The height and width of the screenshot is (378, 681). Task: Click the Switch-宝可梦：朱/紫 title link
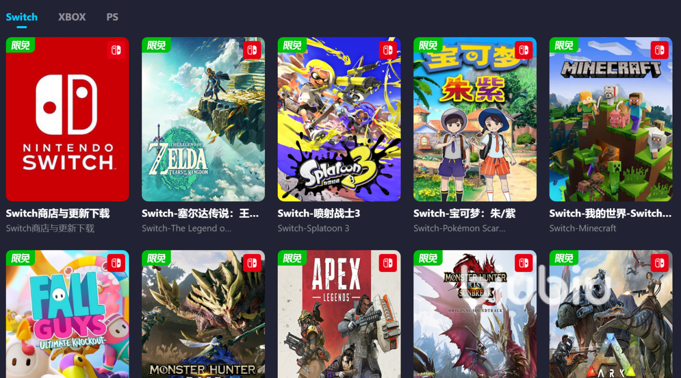tap(464, 213)
